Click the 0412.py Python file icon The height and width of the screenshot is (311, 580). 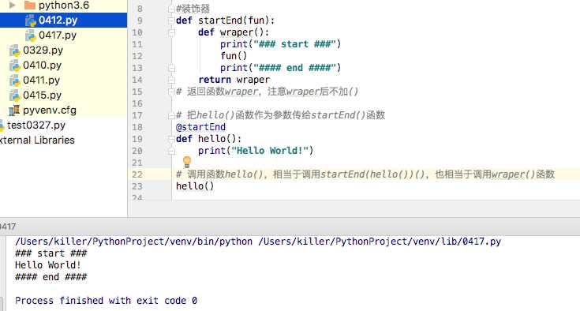(30, 21)
